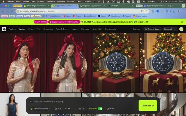Click the Discount expires countdown badge
The height and width of the screenshot is (116, 186).
click(64, 22)
